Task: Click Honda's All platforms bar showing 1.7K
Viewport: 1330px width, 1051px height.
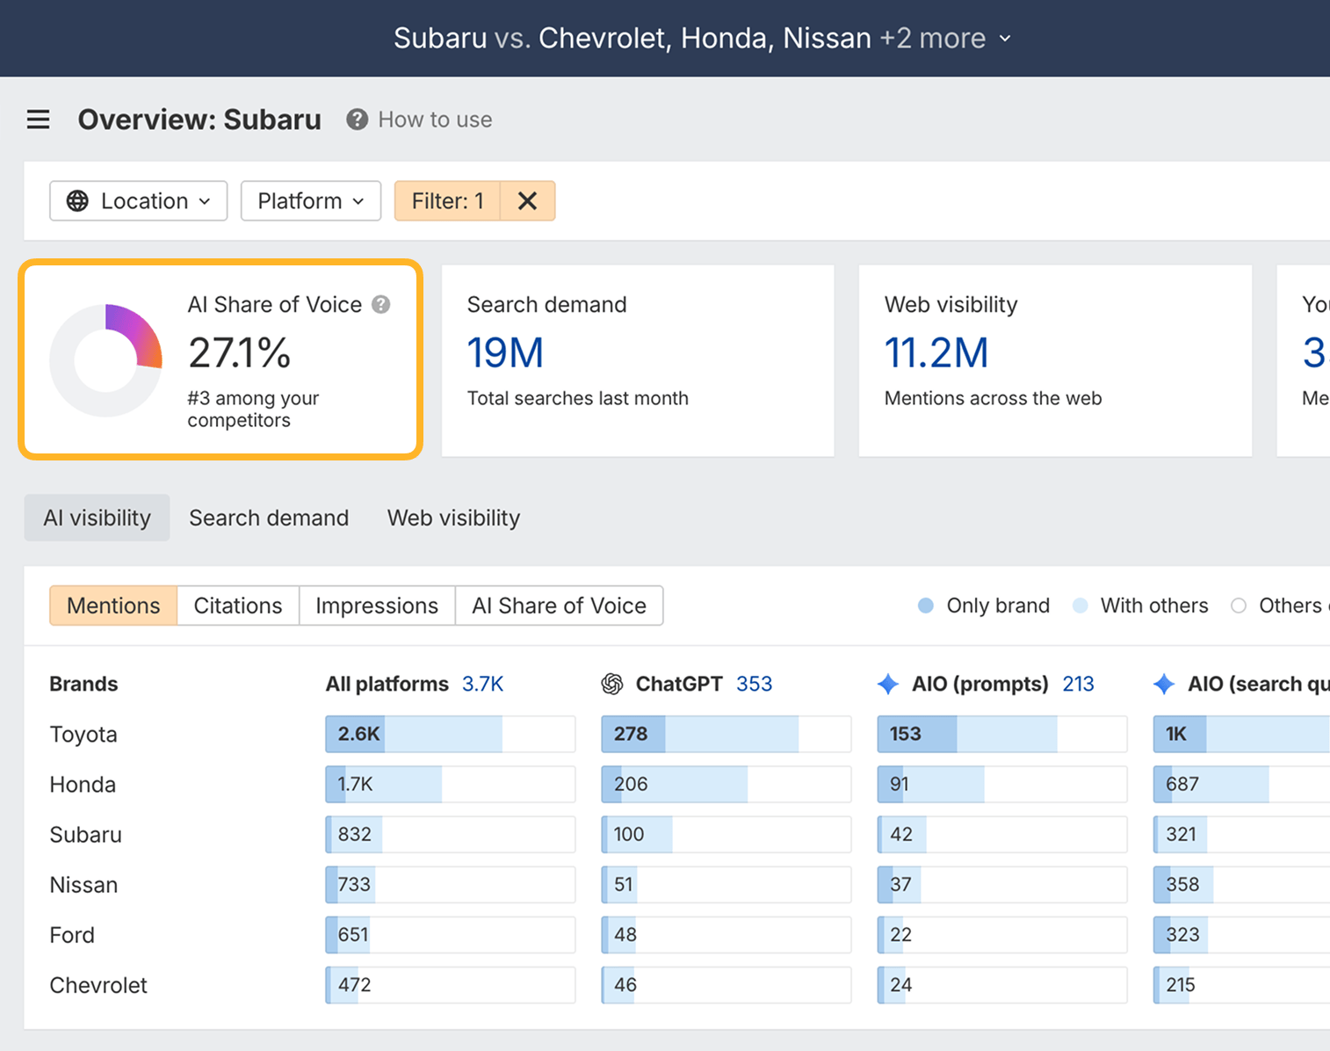Action: click(x=451, y=784)
